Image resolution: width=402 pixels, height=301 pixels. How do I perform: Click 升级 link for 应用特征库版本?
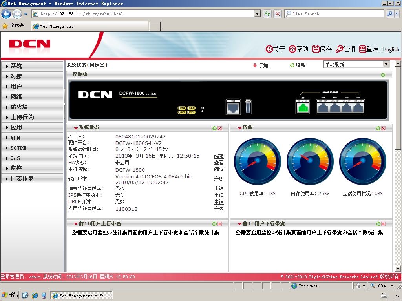pyautogui.click(x=219, y=209)
